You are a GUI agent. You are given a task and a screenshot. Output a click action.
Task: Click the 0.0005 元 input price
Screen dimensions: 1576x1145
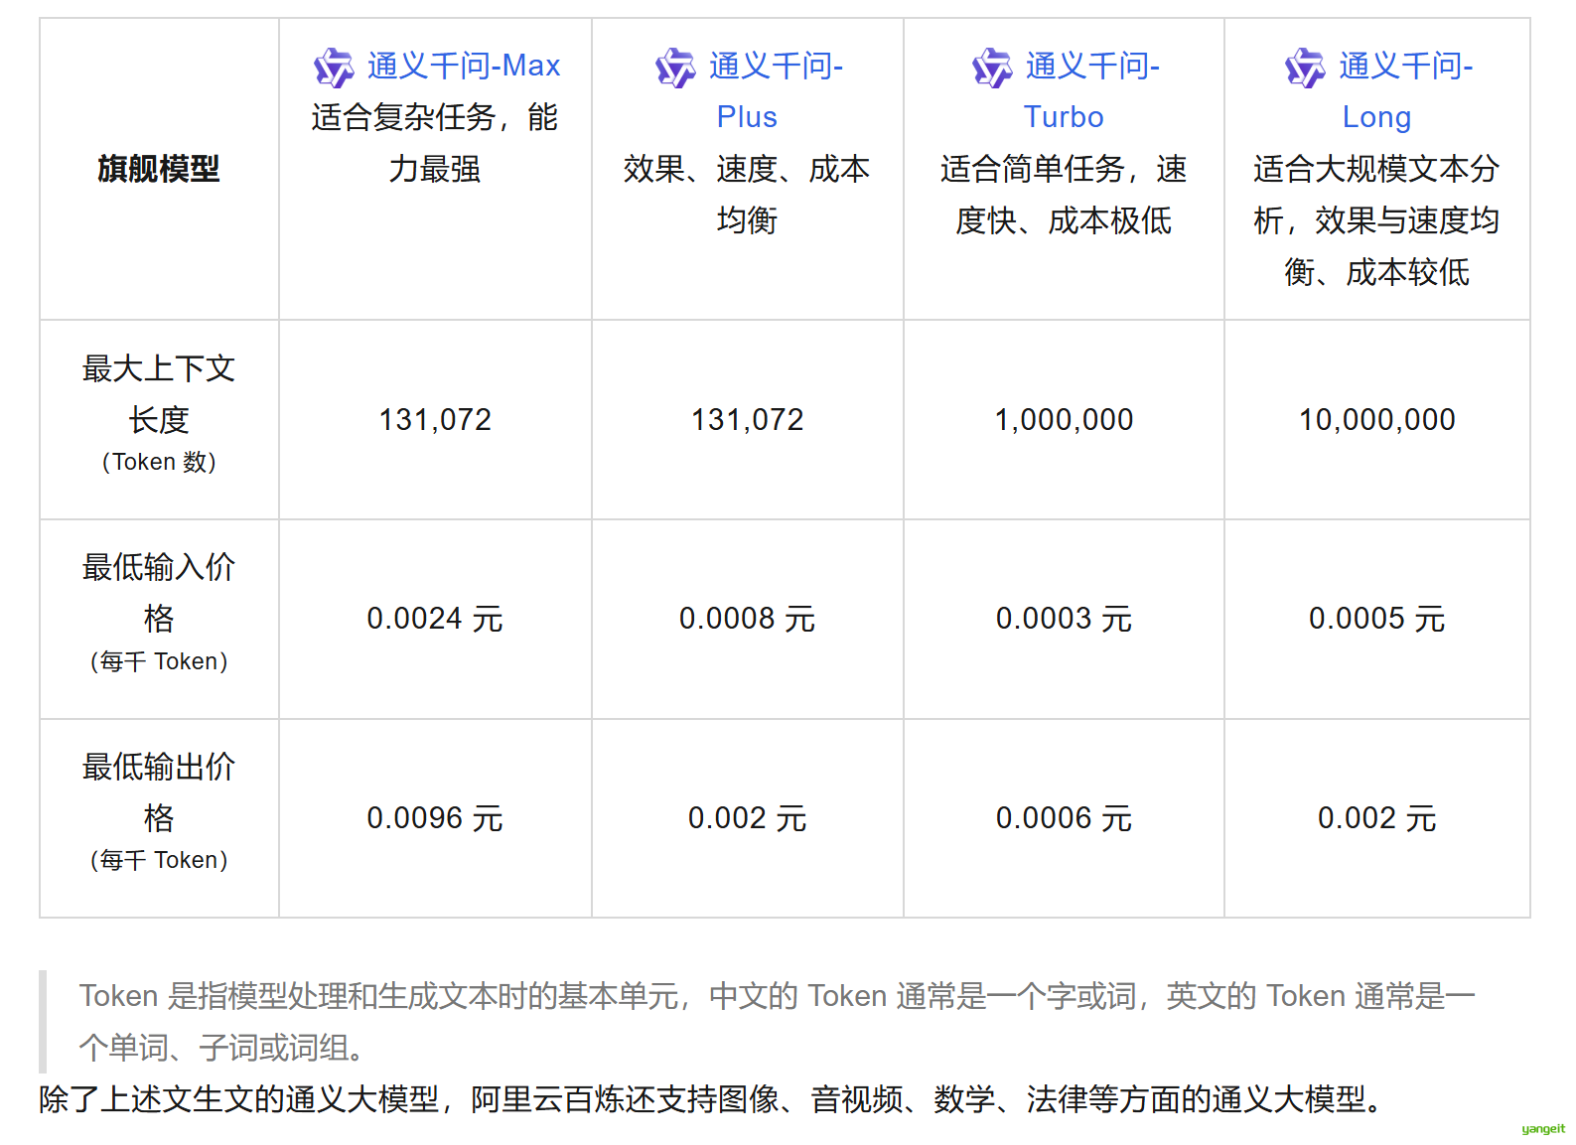(x=1377, y=619)
